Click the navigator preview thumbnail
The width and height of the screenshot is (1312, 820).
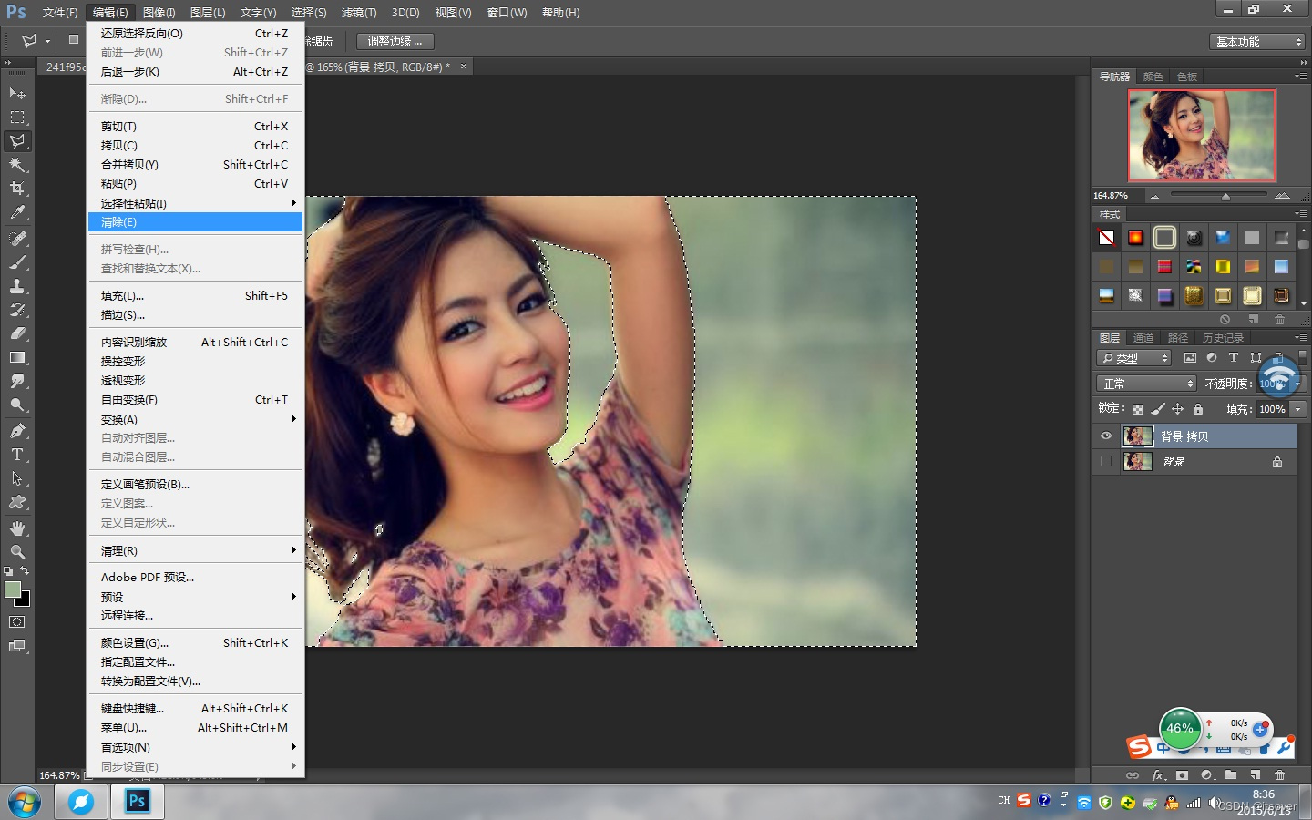coord(1202,135)
